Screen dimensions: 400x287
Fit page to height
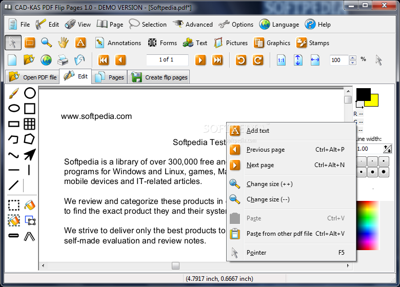coord(298,60)
